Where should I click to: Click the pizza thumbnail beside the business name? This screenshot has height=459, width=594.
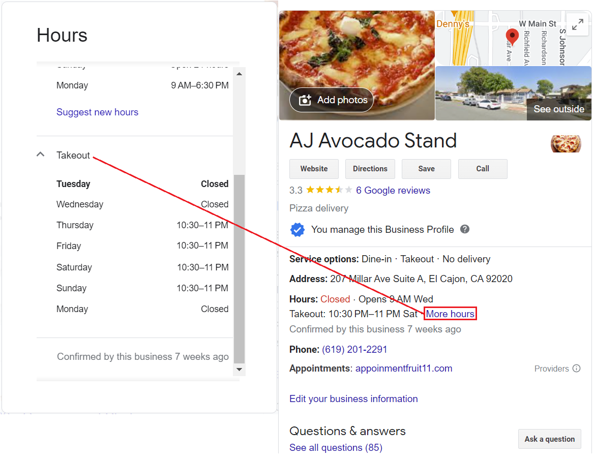(566, 144)
